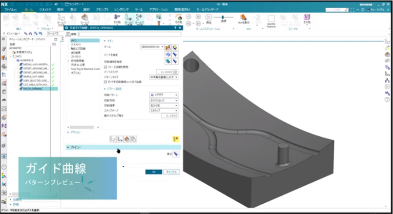The image size is (393, 214).
Task: Click the specify part geometry icon
Action: click(168, 54)
